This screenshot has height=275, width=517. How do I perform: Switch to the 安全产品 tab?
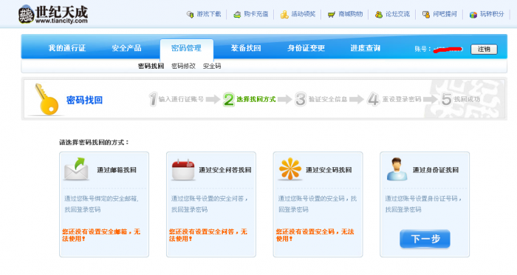126,48
